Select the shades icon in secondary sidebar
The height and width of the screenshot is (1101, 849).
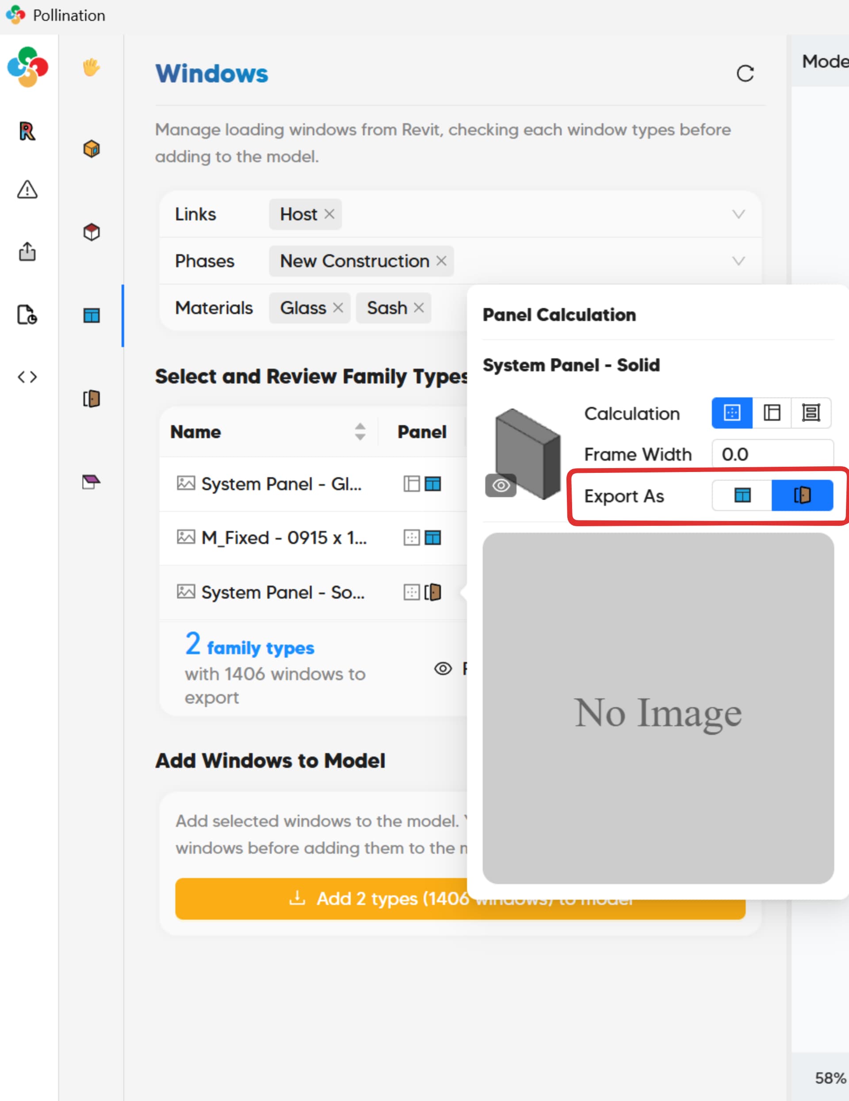click(91, 482)
